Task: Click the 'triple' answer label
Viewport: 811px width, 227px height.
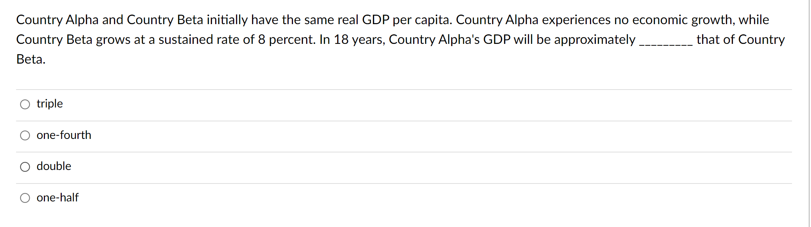Action: pyautogui.click(x=49, y=104)
